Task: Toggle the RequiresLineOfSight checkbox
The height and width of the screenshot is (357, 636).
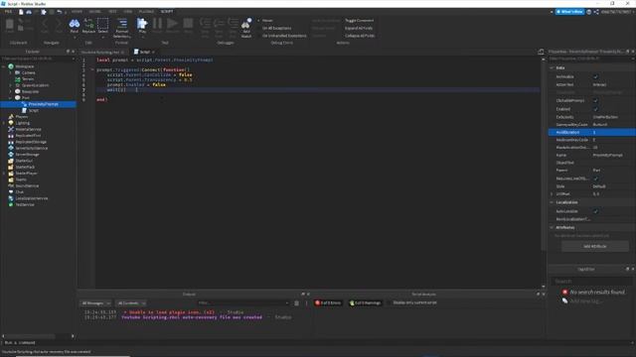Action: [595, 178]
